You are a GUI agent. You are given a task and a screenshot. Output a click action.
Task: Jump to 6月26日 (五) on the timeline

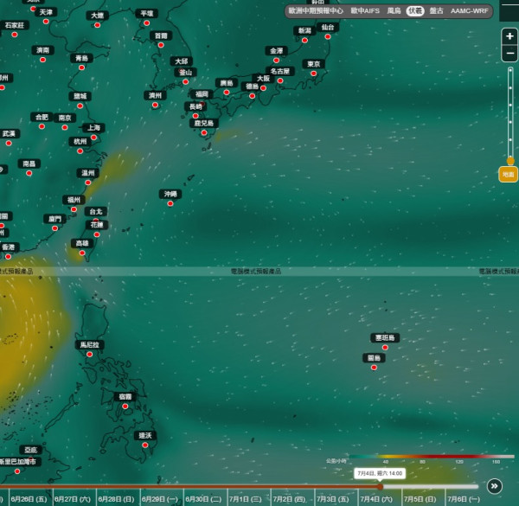(x=29, y=499)
